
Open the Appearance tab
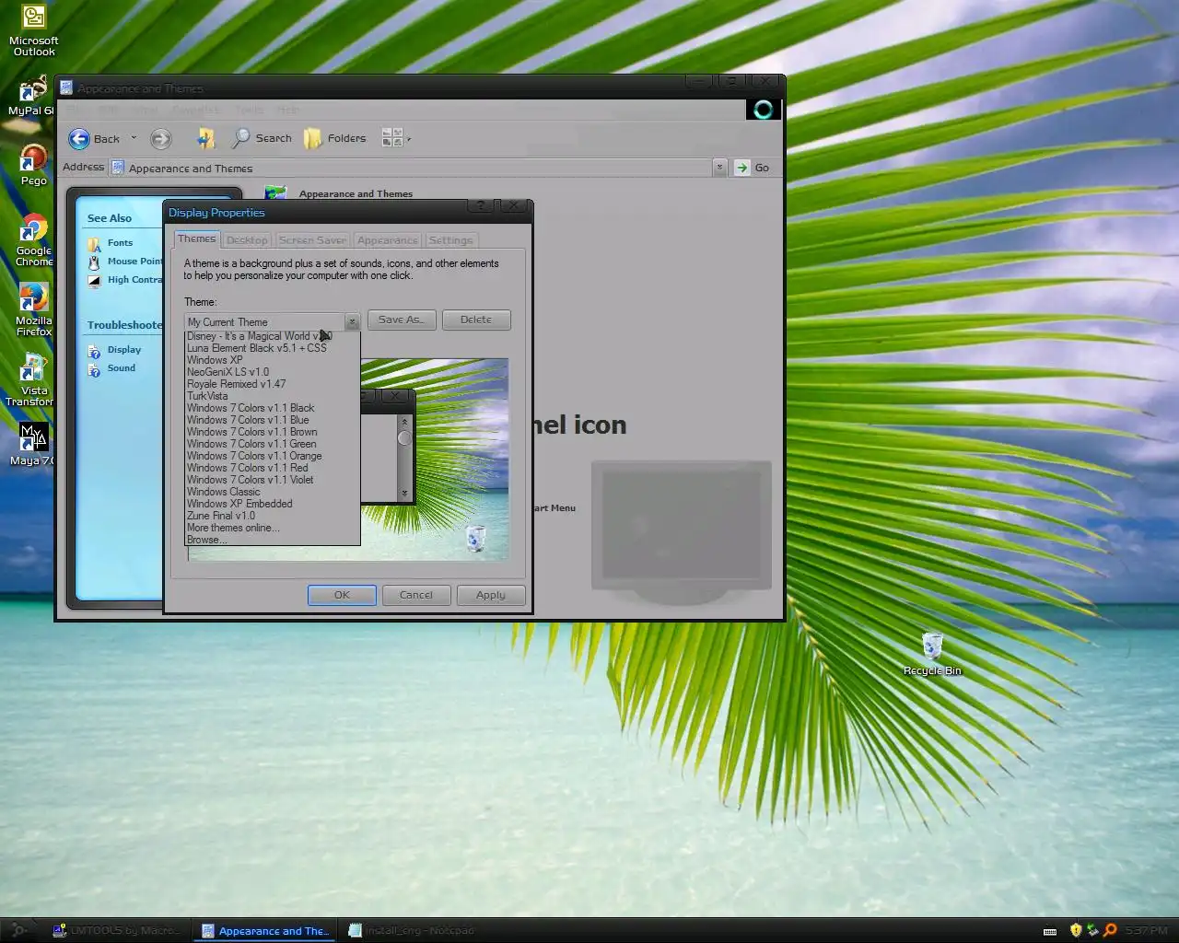(387, 240)
